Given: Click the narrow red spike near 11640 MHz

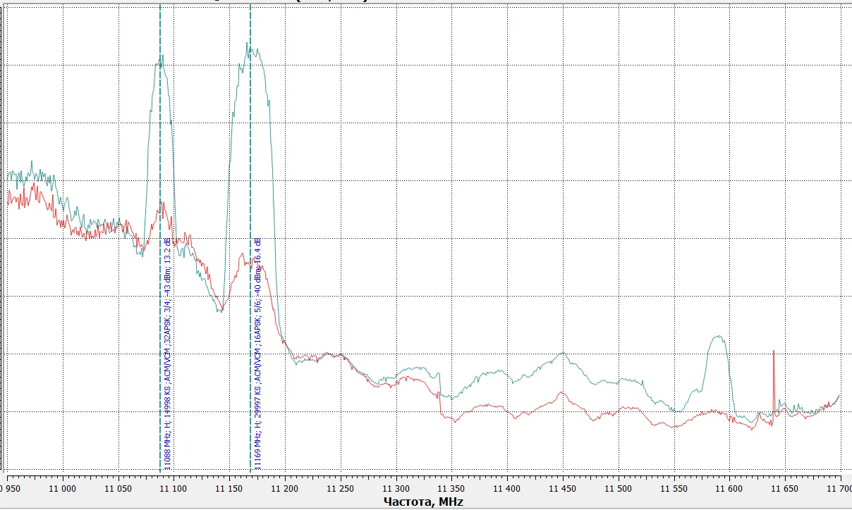Looking at the screenshot, I should tap(774, 352).
